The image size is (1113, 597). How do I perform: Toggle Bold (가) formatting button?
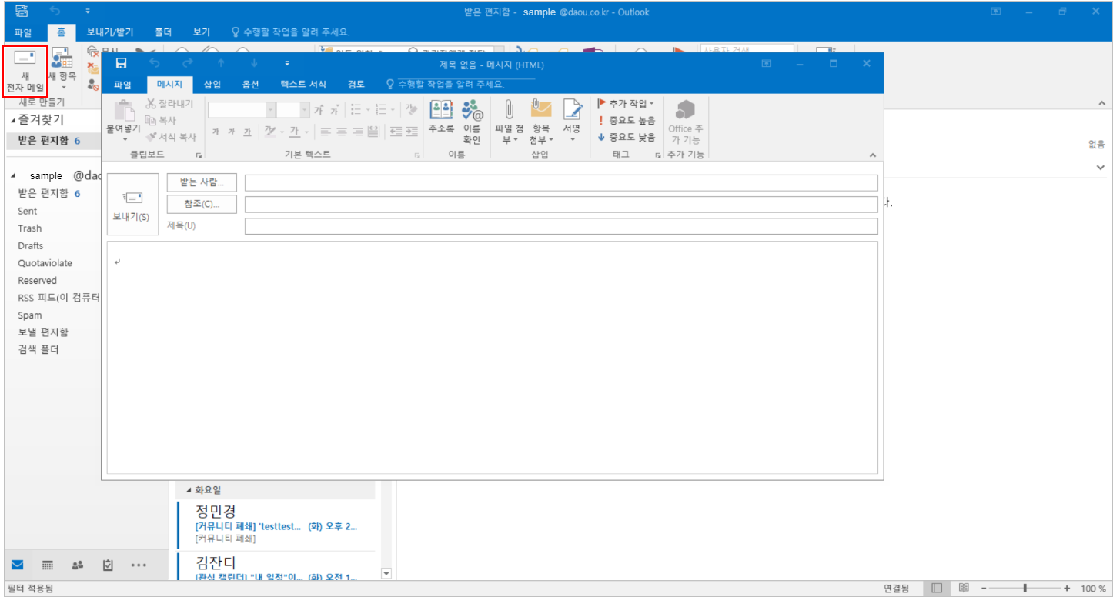coord(216,132)
